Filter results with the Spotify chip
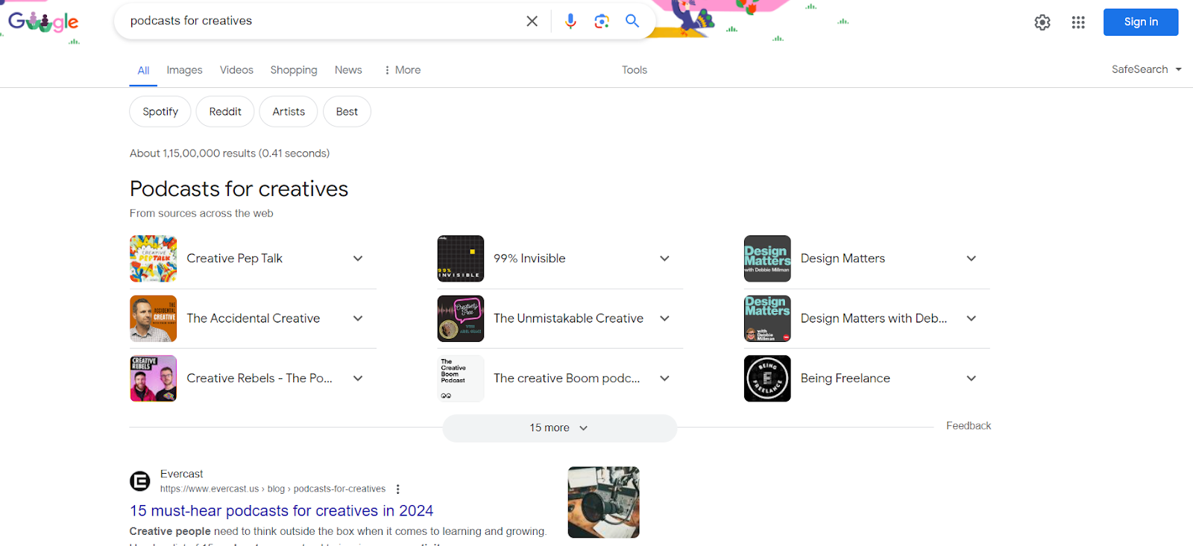 click(160, 112)
